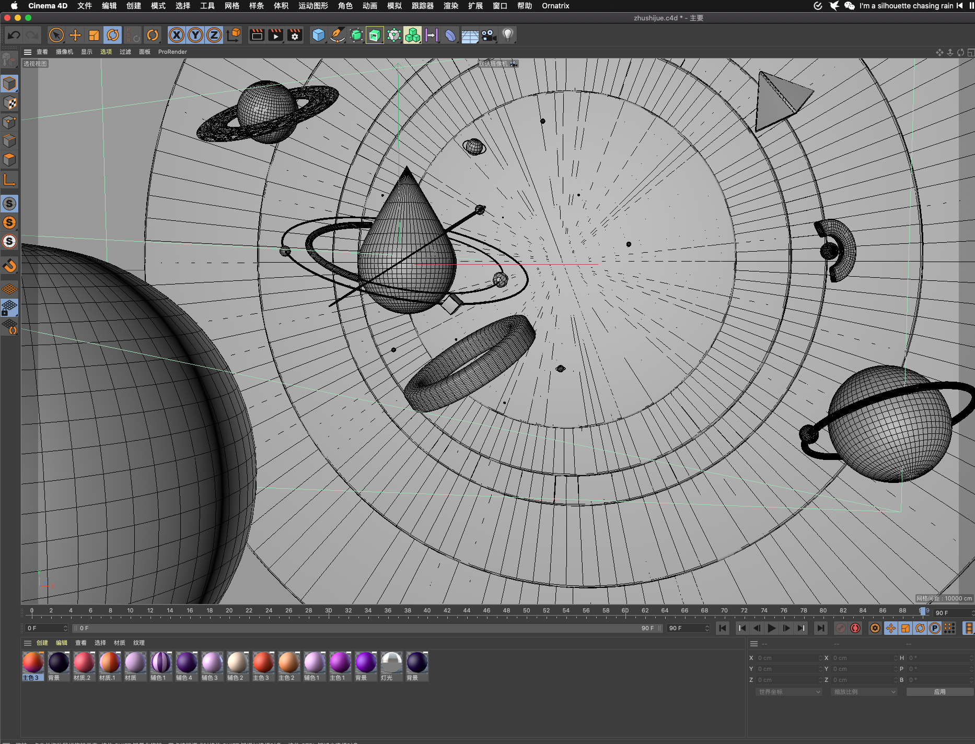Click the X position input field

pyautogui.click(x=787, y=658)
